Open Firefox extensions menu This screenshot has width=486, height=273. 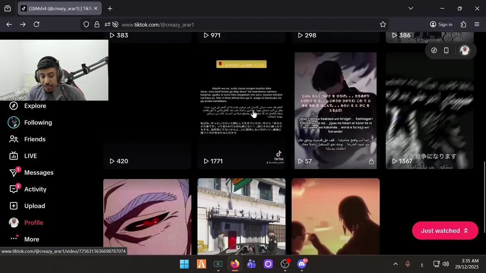click(463, 24)
